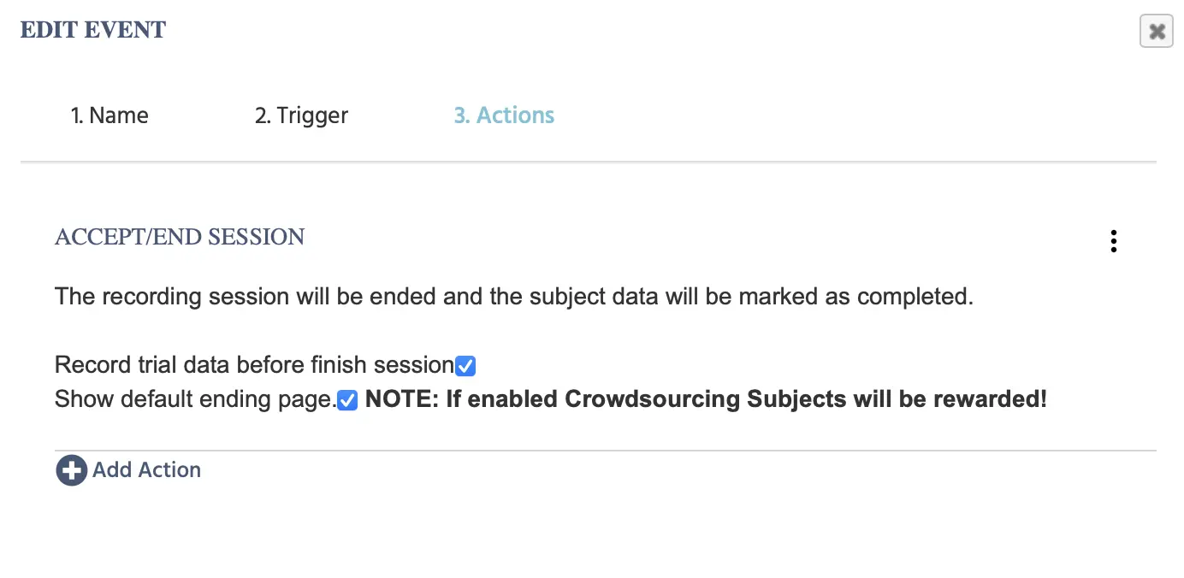Screen dimensions: 1184x578
Task: Switch to the 2. Trigger step
Action: coord(301,115)
